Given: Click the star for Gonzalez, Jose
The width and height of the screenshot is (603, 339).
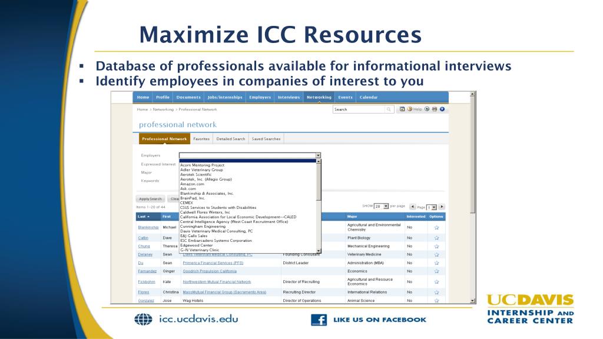Looking at the screenshot, I should pos(436,301).
